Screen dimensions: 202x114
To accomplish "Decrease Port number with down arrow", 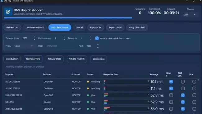I will [98, 48].
